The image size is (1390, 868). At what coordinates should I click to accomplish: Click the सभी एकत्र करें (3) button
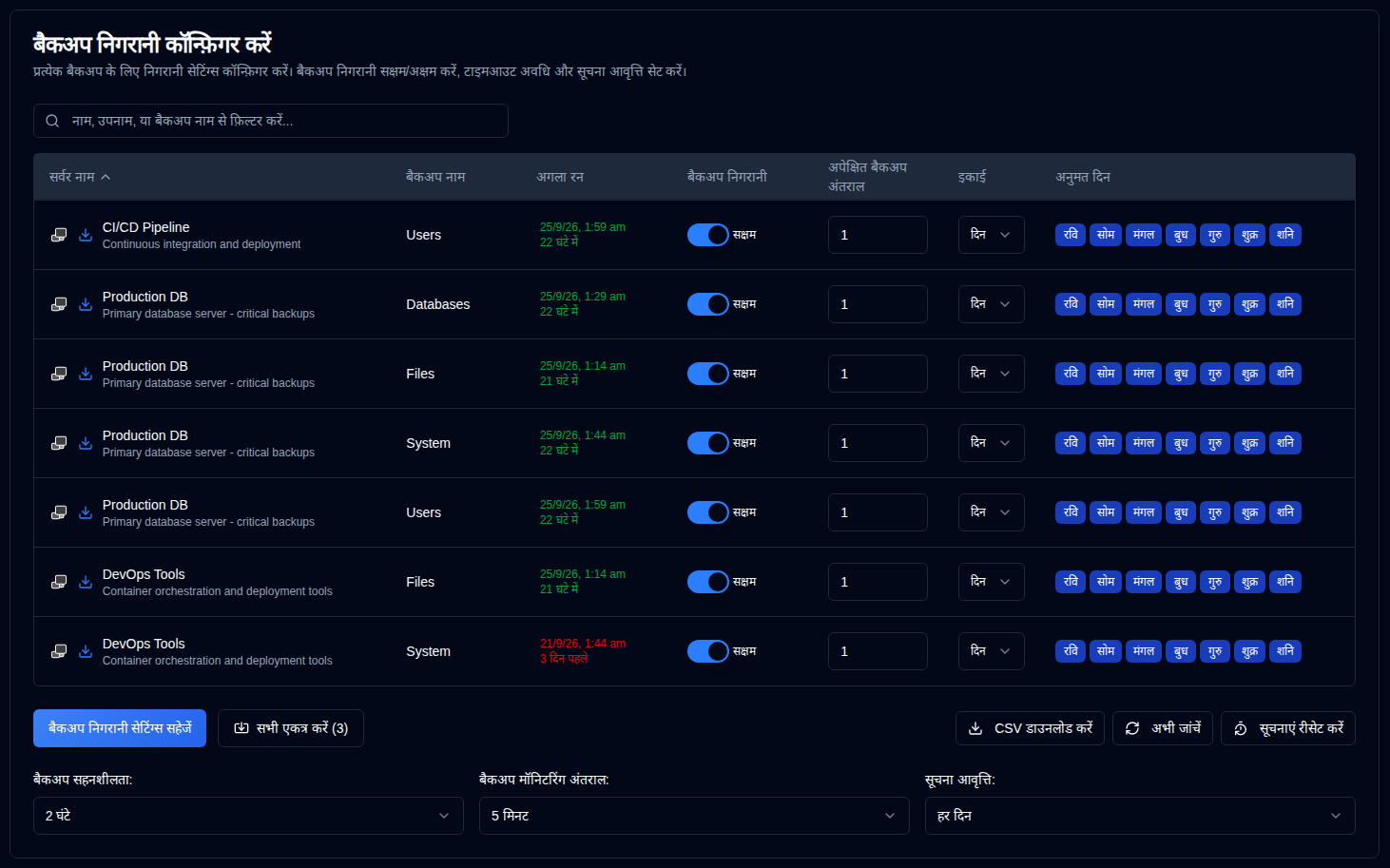pos(291,728)
